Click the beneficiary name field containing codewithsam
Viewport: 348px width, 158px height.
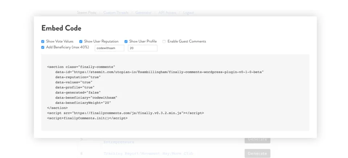[x=109, y=48]
